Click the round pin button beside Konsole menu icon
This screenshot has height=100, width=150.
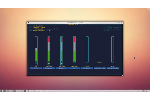pos(30,23)
